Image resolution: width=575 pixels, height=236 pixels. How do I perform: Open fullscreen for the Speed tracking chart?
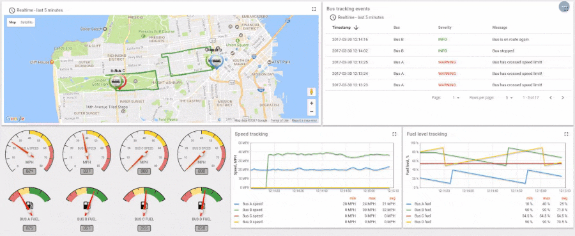coord(394,134)
